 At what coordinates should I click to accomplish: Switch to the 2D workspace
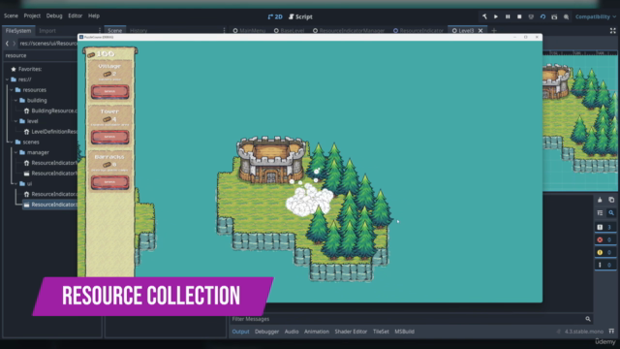click(x=275, y=16)
